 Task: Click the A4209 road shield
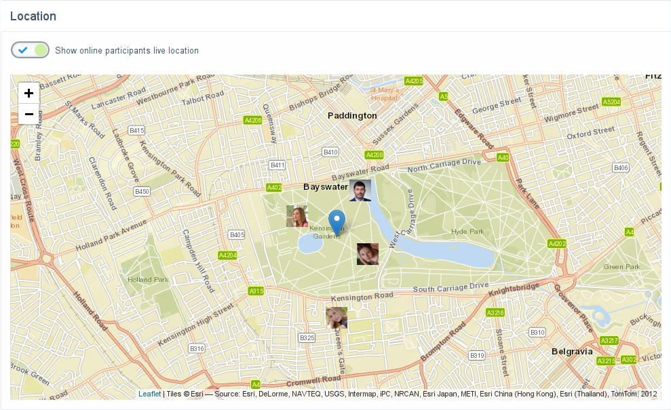coord(375,155)
